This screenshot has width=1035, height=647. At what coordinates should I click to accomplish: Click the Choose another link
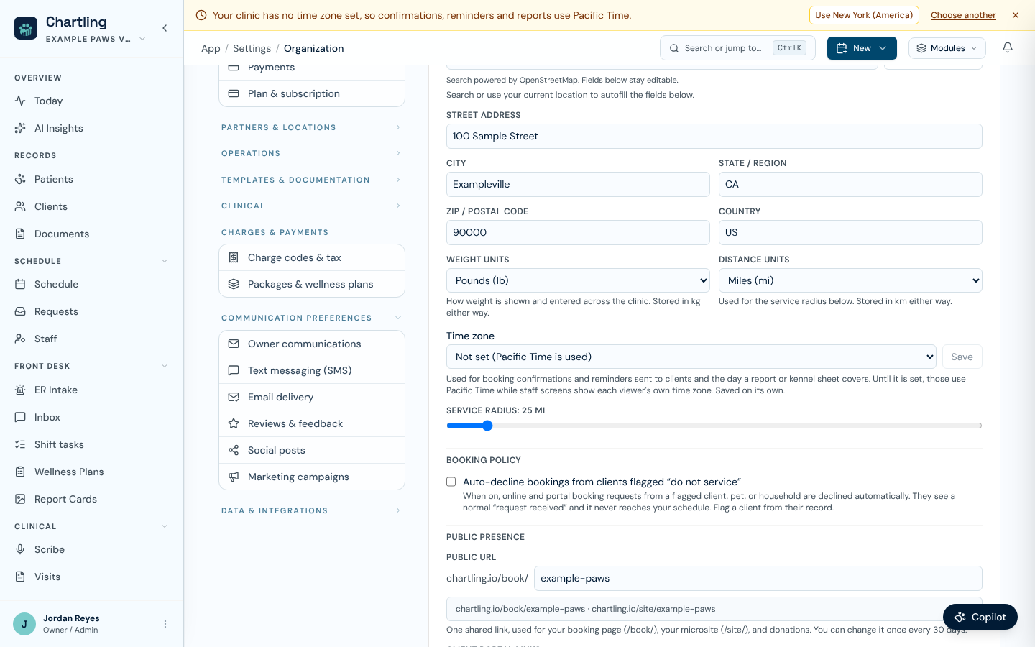963,15
